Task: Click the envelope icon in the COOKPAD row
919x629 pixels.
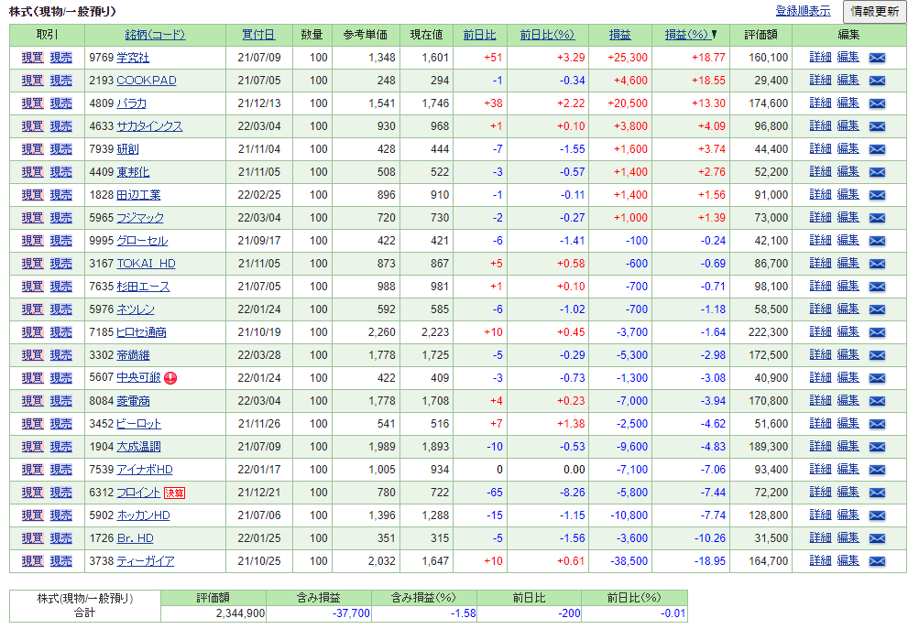Action: (877, 81)
